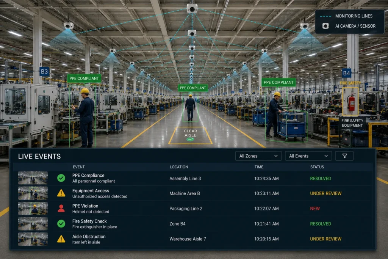Screen dimensions: 388x259
Task: Click the Assembly Line 3 location cell
Action: point(185,178)
